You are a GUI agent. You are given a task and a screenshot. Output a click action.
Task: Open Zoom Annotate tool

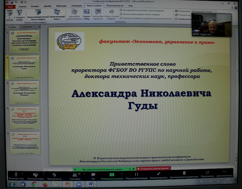coord(159,175)
